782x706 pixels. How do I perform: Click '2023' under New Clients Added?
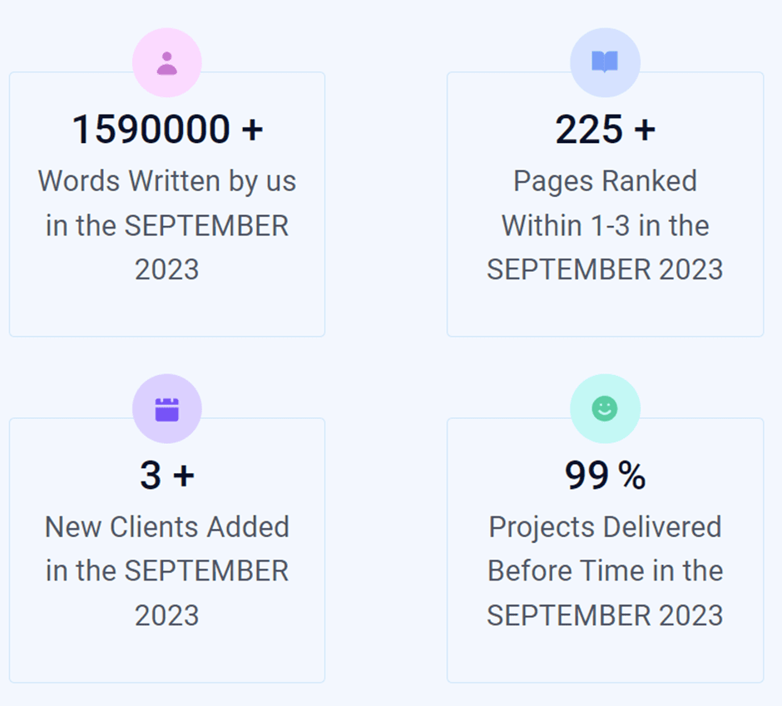tap(167, 615)
